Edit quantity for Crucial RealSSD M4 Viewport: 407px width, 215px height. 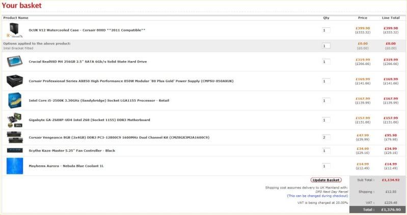pyautogui.click(x=326, y=62)
